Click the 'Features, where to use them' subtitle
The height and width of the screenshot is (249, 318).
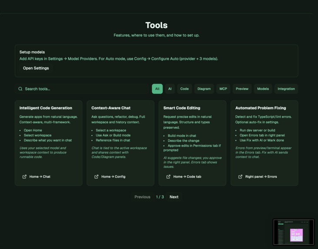156,35
